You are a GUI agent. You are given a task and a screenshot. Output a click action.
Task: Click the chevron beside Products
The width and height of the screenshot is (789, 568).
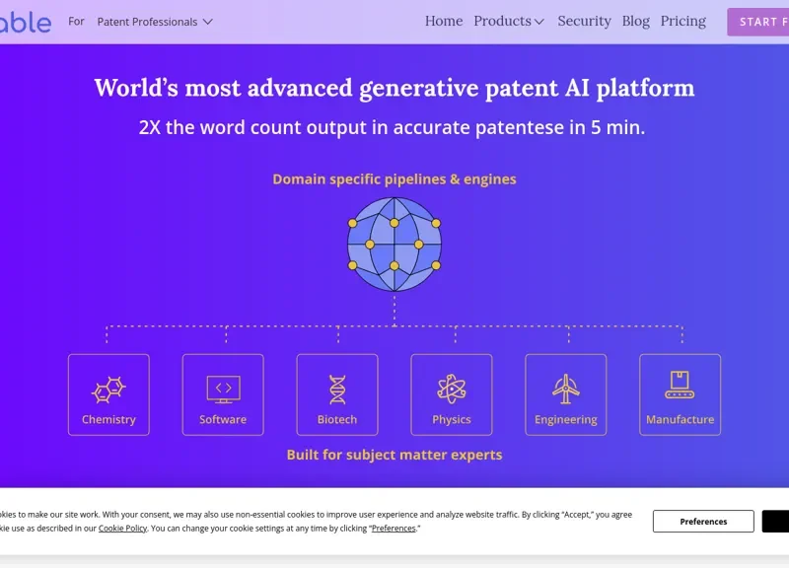point(539,22)
